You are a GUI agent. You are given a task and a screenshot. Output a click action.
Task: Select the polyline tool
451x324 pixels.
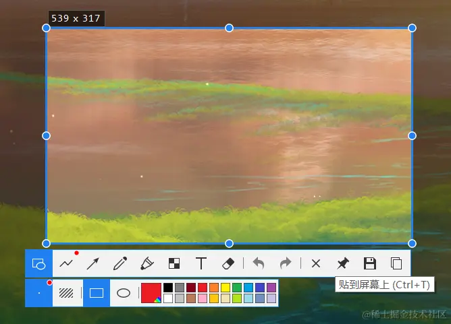click(x=66, y=263)
